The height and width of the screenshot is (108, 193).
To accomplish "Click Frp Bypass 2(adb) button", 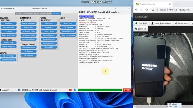I will [x=28, y=35].
